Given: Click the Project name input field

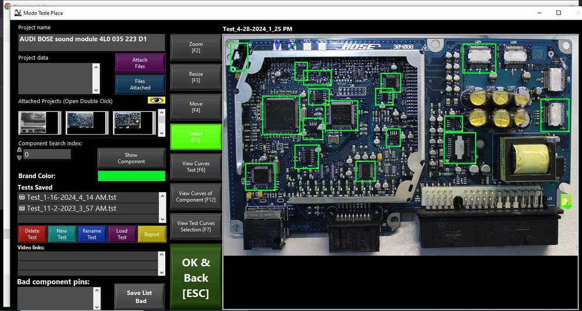Looking at the screenshot, I should point(91,43).
